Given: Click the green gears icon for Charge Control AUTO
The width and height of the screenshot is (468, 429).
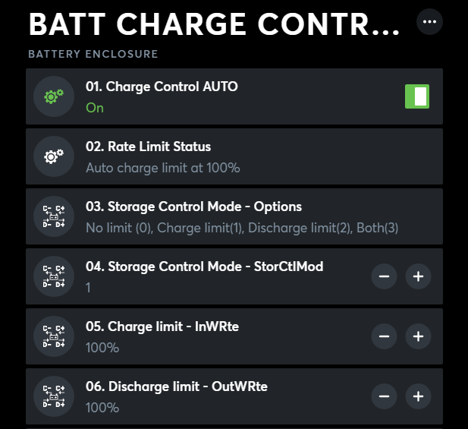Looking at the screenshot, I should pyautogui.click(x=54, y=96).
